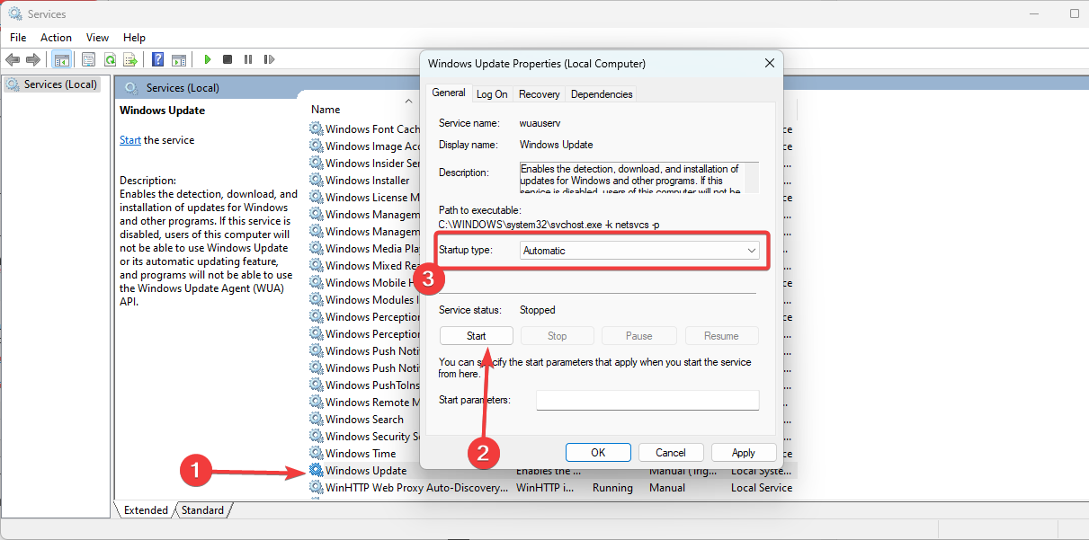Click the green Start Service toolbar icon

coord(207,59)
